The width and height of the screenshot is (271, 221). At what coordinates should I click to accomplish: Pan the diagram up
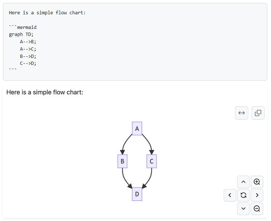pyautogui.click(x=243, y=182)
